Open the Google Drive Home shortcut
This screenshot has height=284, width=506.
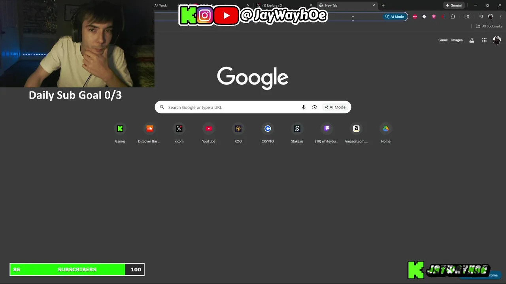point(386,133)
